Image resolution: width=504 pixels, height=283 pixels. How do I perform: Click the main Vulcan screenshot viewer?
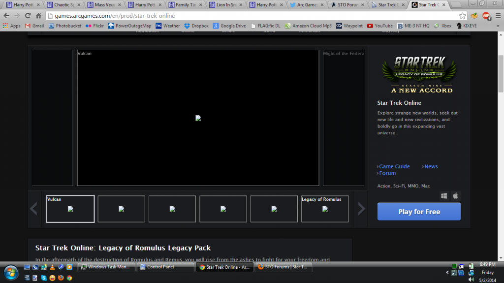(x=198, y=118)
